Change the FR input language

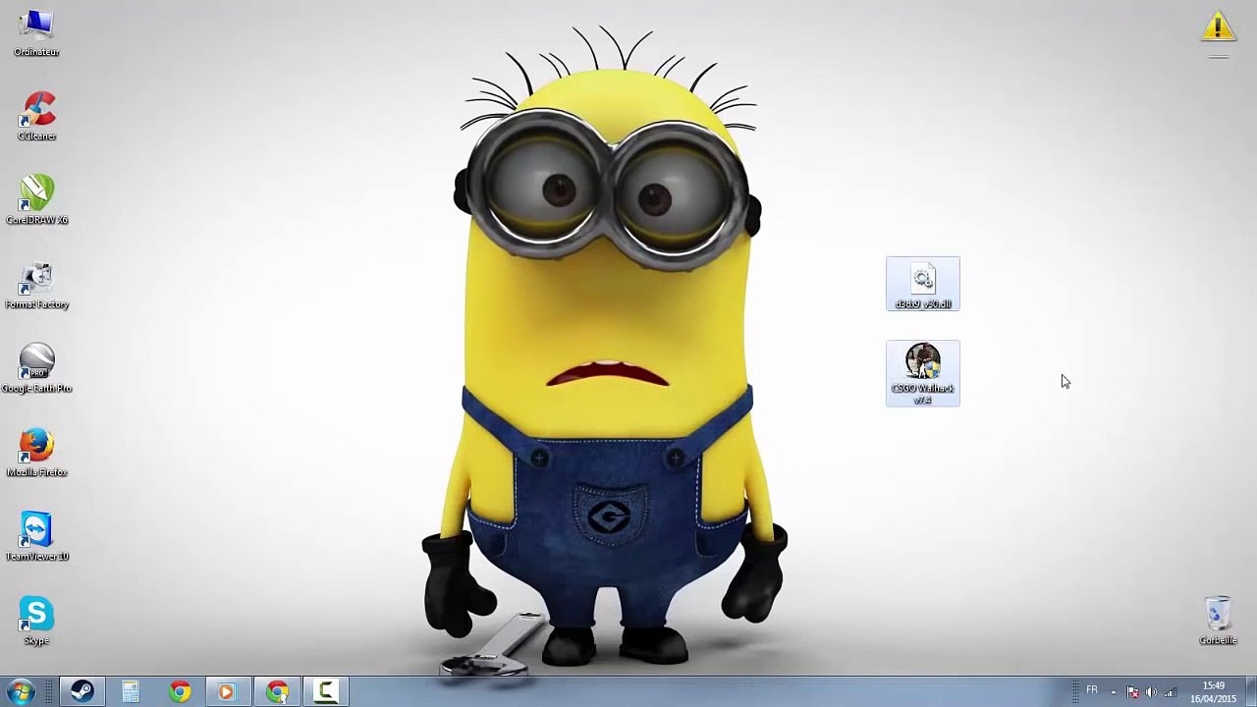[1091, 690]
